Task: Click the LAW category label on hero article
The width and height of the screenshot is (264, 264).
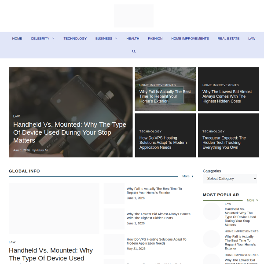Action: [17, 116]
